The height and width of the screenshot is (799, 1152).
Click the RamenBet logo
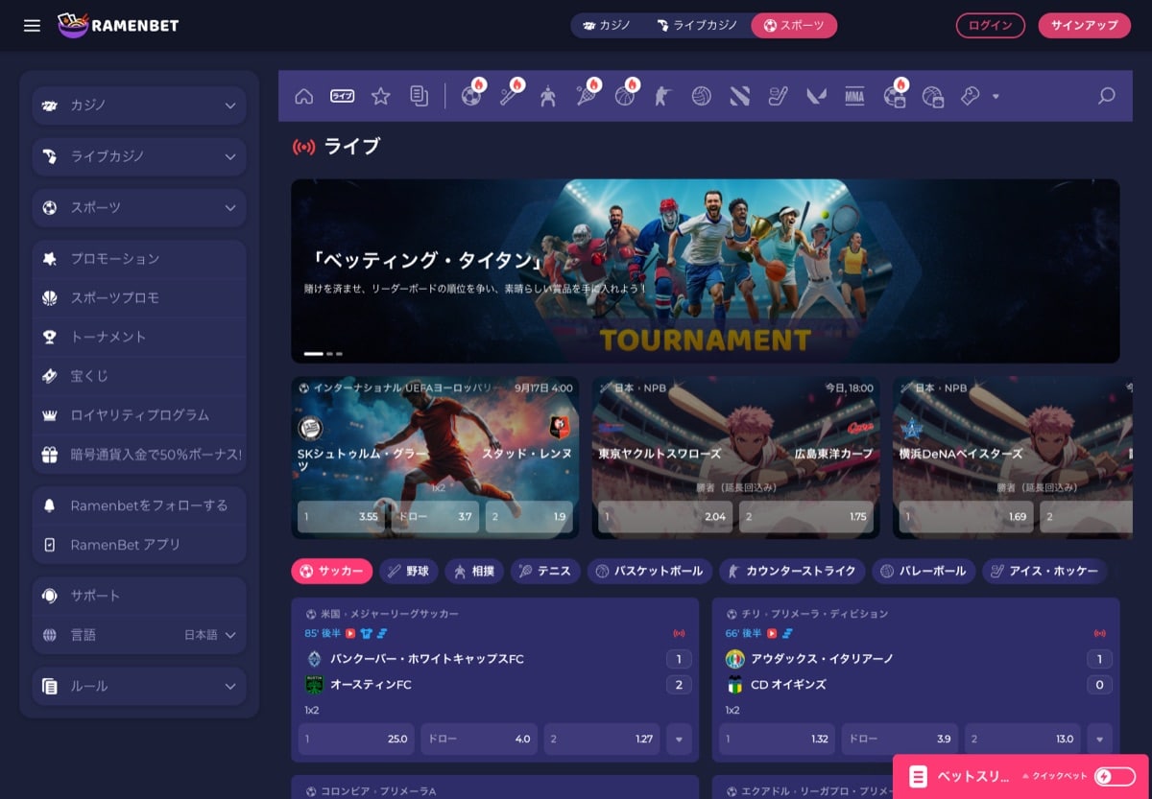coord(118,25)
